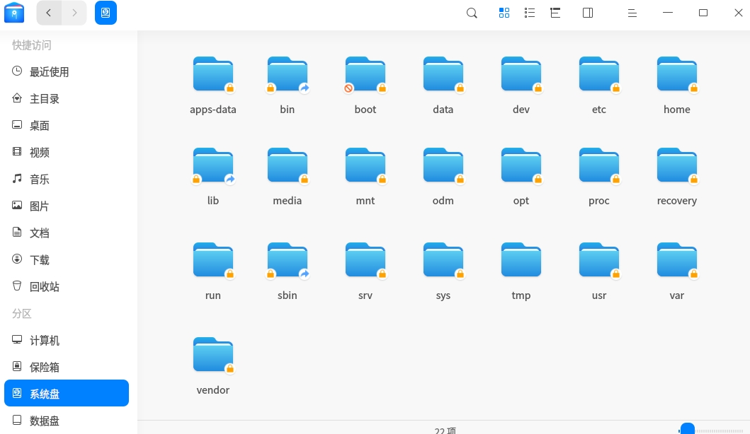Screen dimensions: 750x434
Task: Open 音乐 folder from sidebar
Action: (39, 179)
